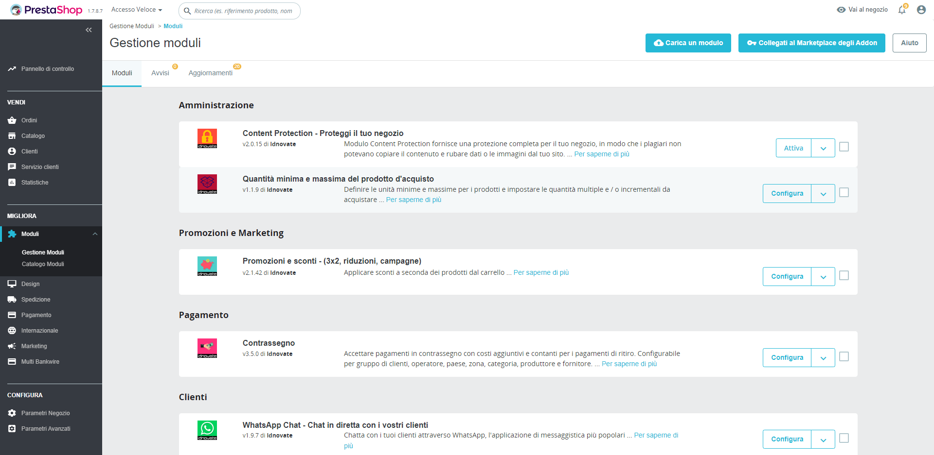The image size is (934, 455).
Task: Expand dropdown arrow next to Attiva
Action: (x=823, y=148)
